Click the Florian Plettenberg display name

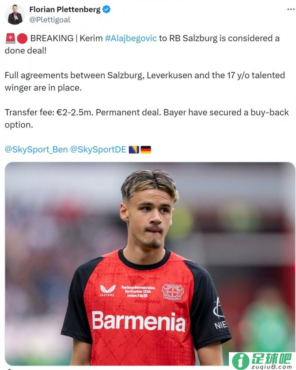click(x=65, y=9)
